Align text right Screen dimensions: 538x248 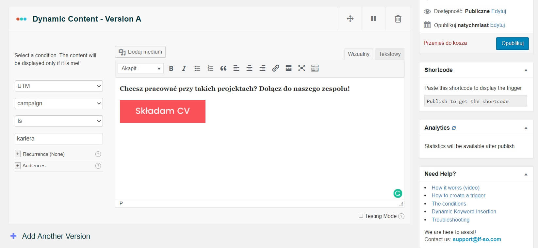tap(262, 68)
